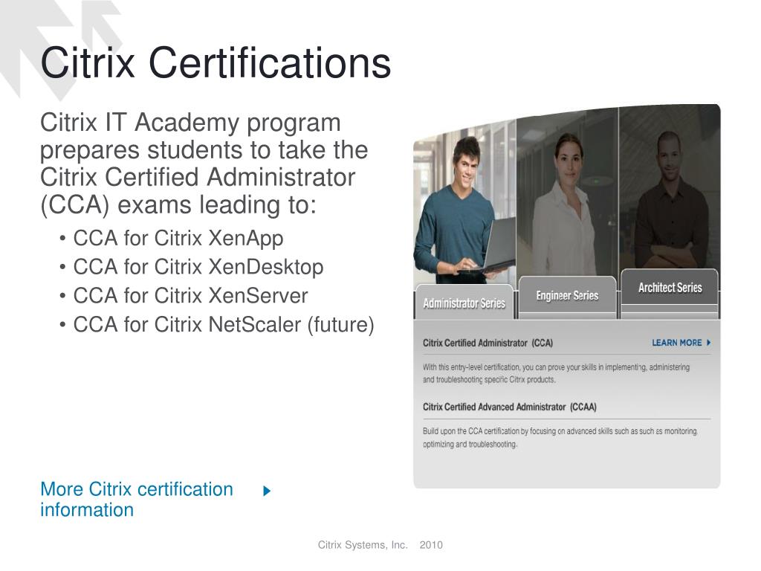
Task: Click the CCA for Citrix NetScaler (future) bullet
Action: [x=224, y=325]
